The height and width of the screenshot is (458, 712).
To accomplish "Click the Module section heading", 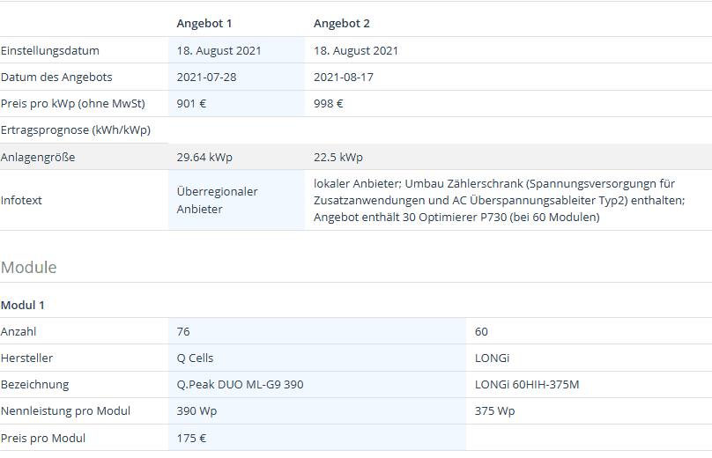I will click(x=28, y=267).
